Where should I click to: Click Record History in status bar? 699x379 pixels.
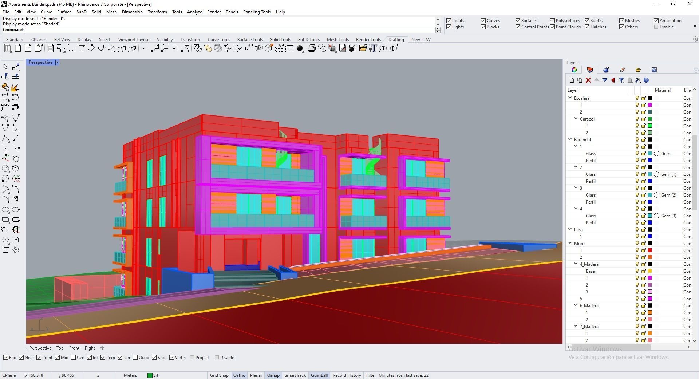tap(347, 375)
